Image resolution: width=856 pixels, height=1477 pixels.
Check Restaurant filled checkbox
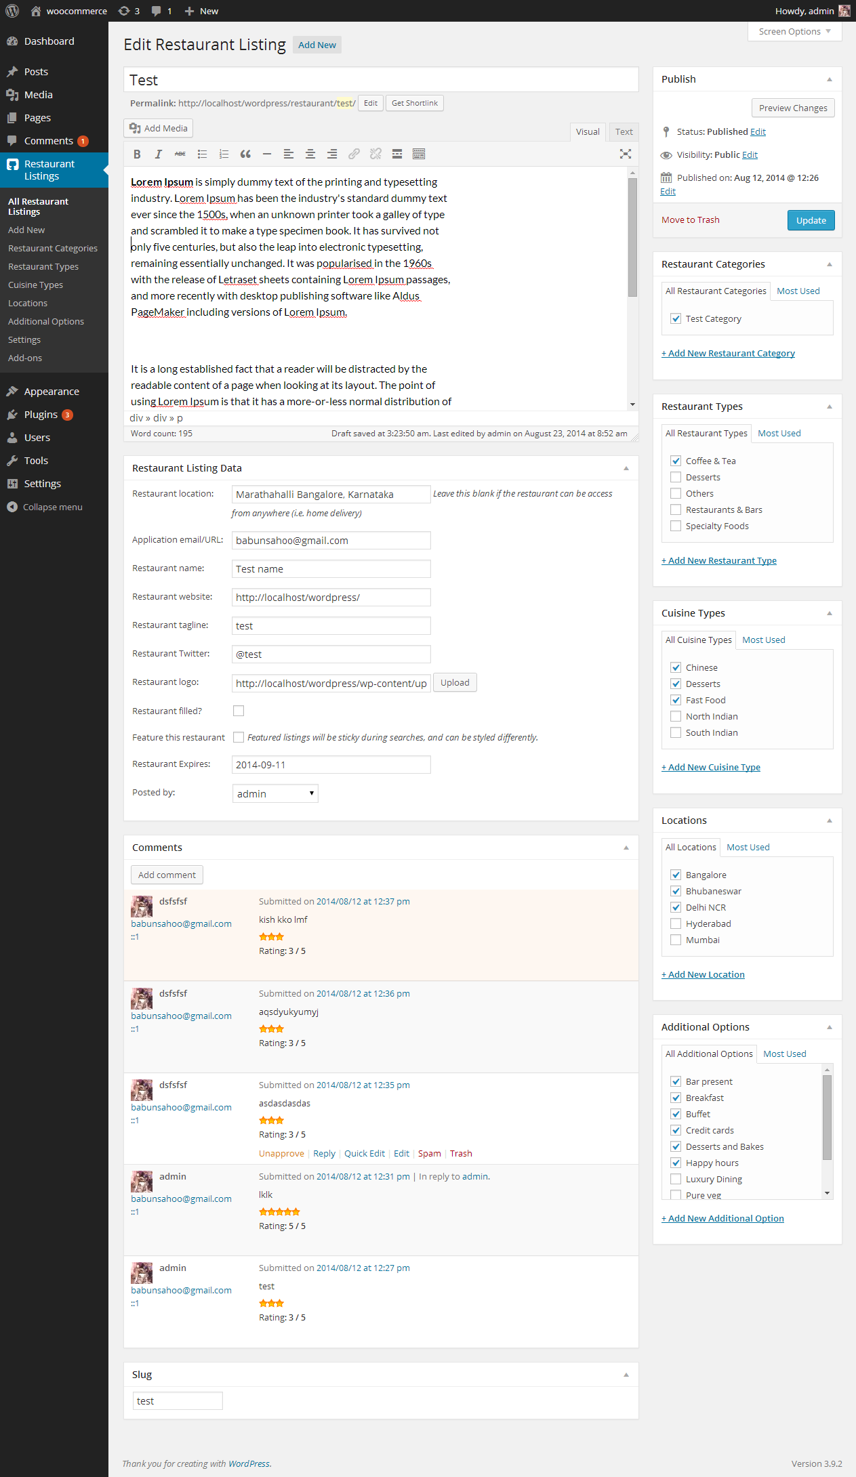coord(239,711)
